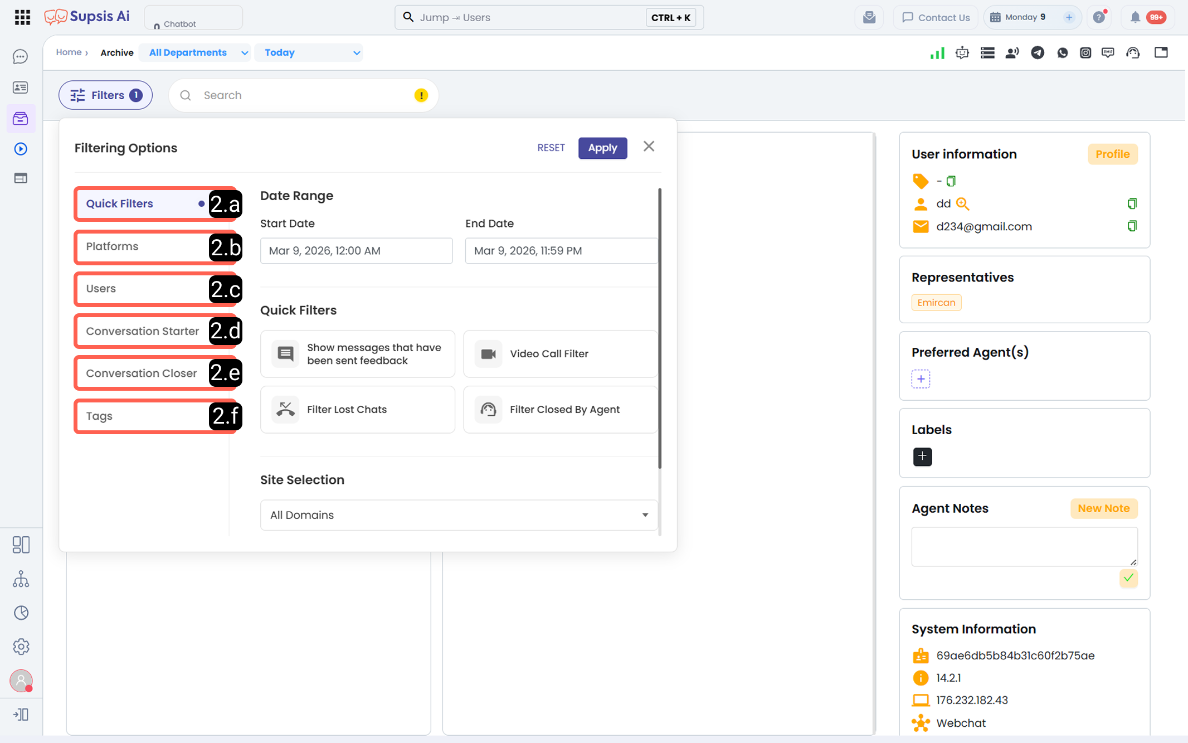Click the magnifier icon next to dd
This screenshot has width=1188, height=743.
tap(963, 204)
